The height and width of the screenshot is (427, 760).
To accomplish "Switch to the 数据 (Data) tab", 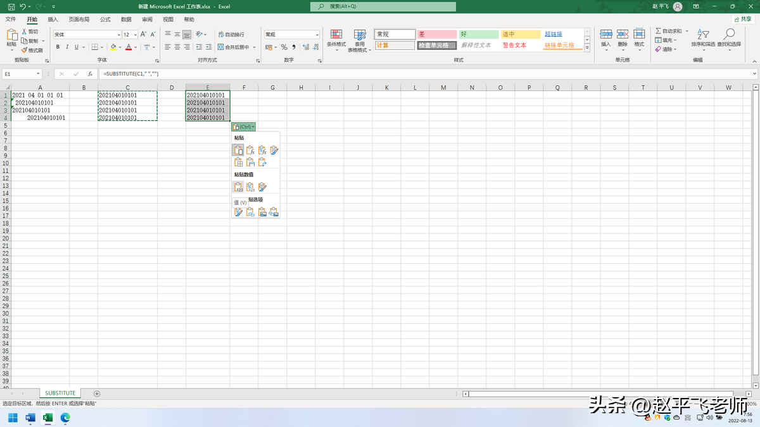I will tap(126, 20).
